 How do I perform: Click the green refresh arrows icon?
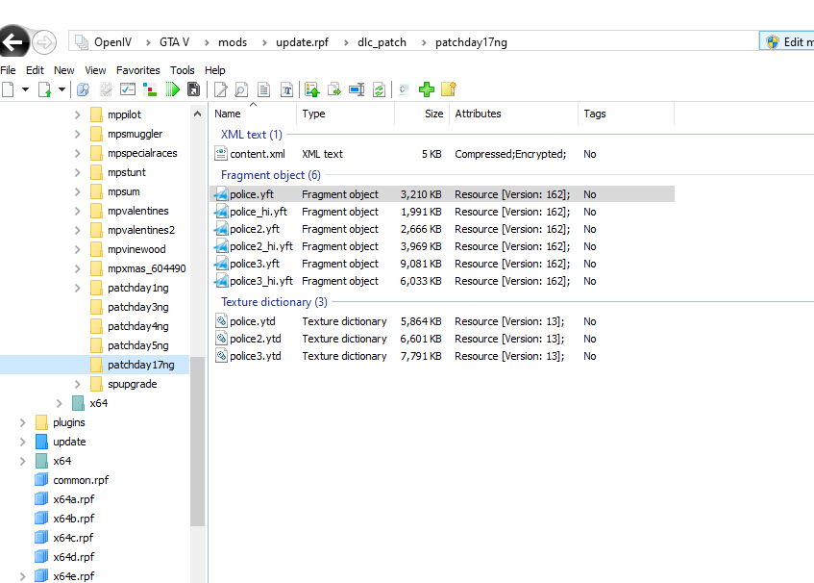(x=379, y=89)
